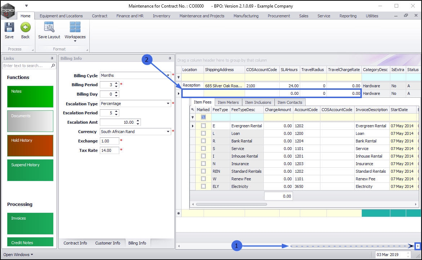The image size is (422, 260).
Task: Expand the Billing Cycle dropdown
Action: click(x=168, y=75)
